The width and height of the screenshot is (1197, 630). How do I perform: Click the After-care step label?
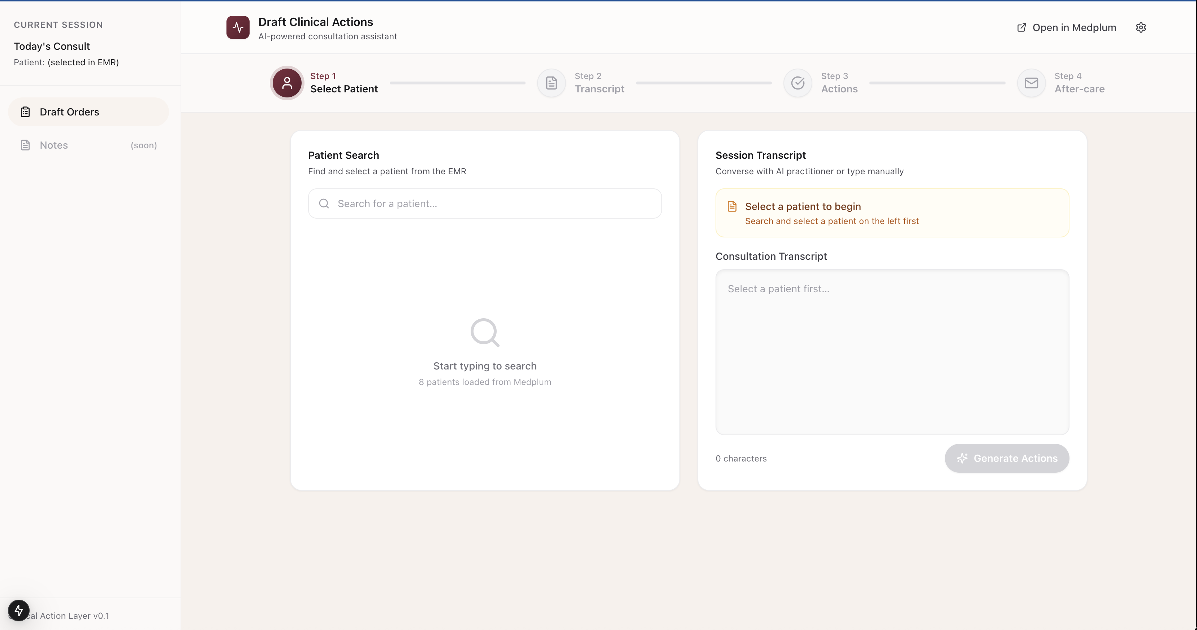coord(1079,89)
